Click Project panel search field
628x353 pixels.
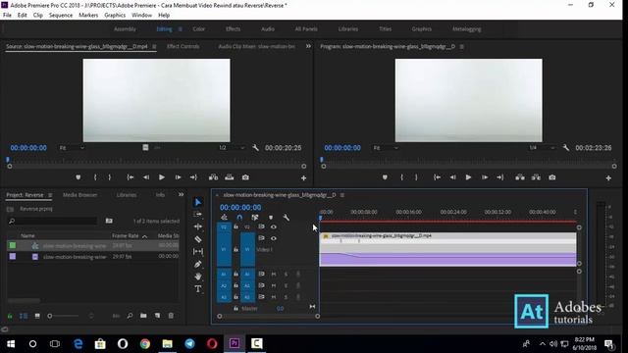tap(52, 221)
